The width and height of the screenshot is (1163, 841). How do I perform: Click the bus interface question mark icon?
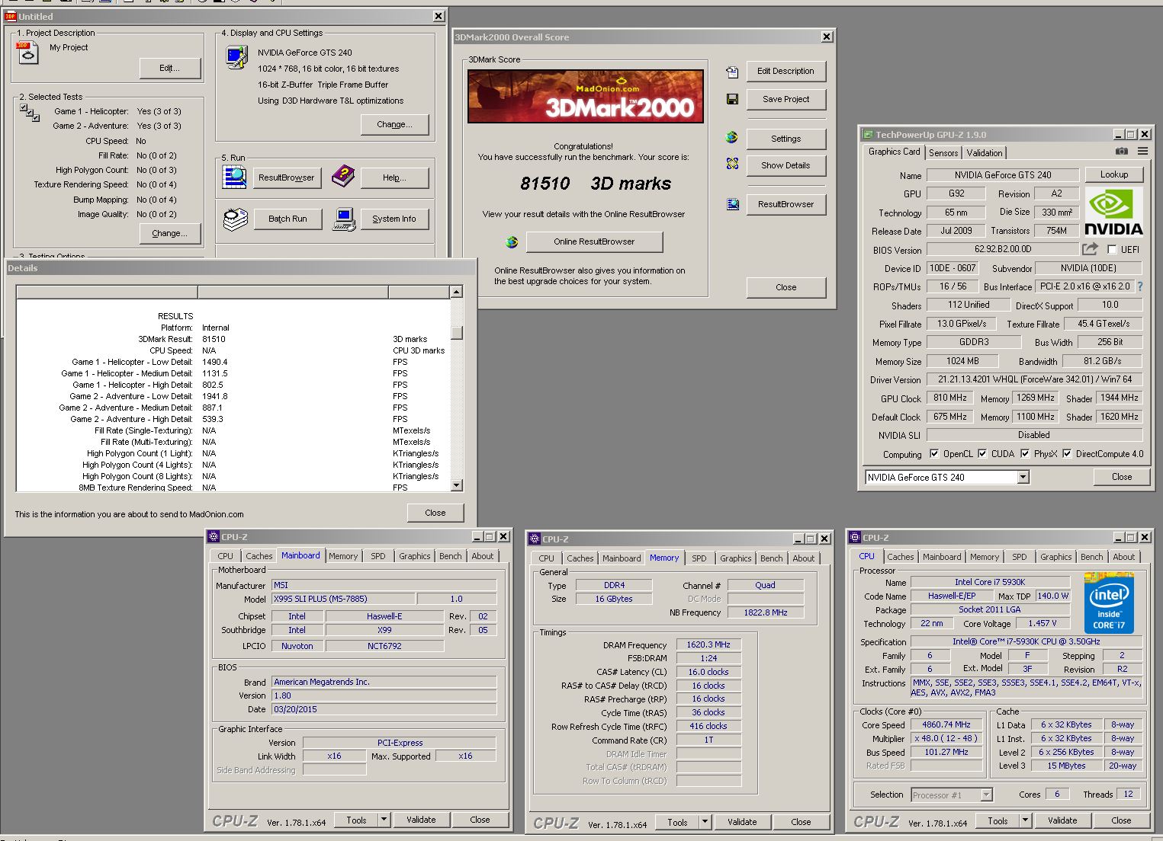(x=1140, y=287)
